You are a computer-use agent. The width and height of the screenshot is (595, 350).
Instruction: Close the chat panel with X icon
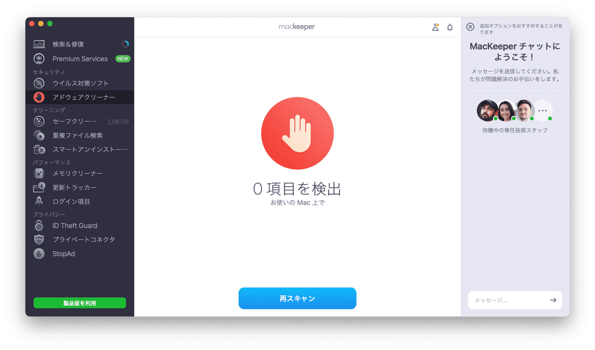click(470, 27)
